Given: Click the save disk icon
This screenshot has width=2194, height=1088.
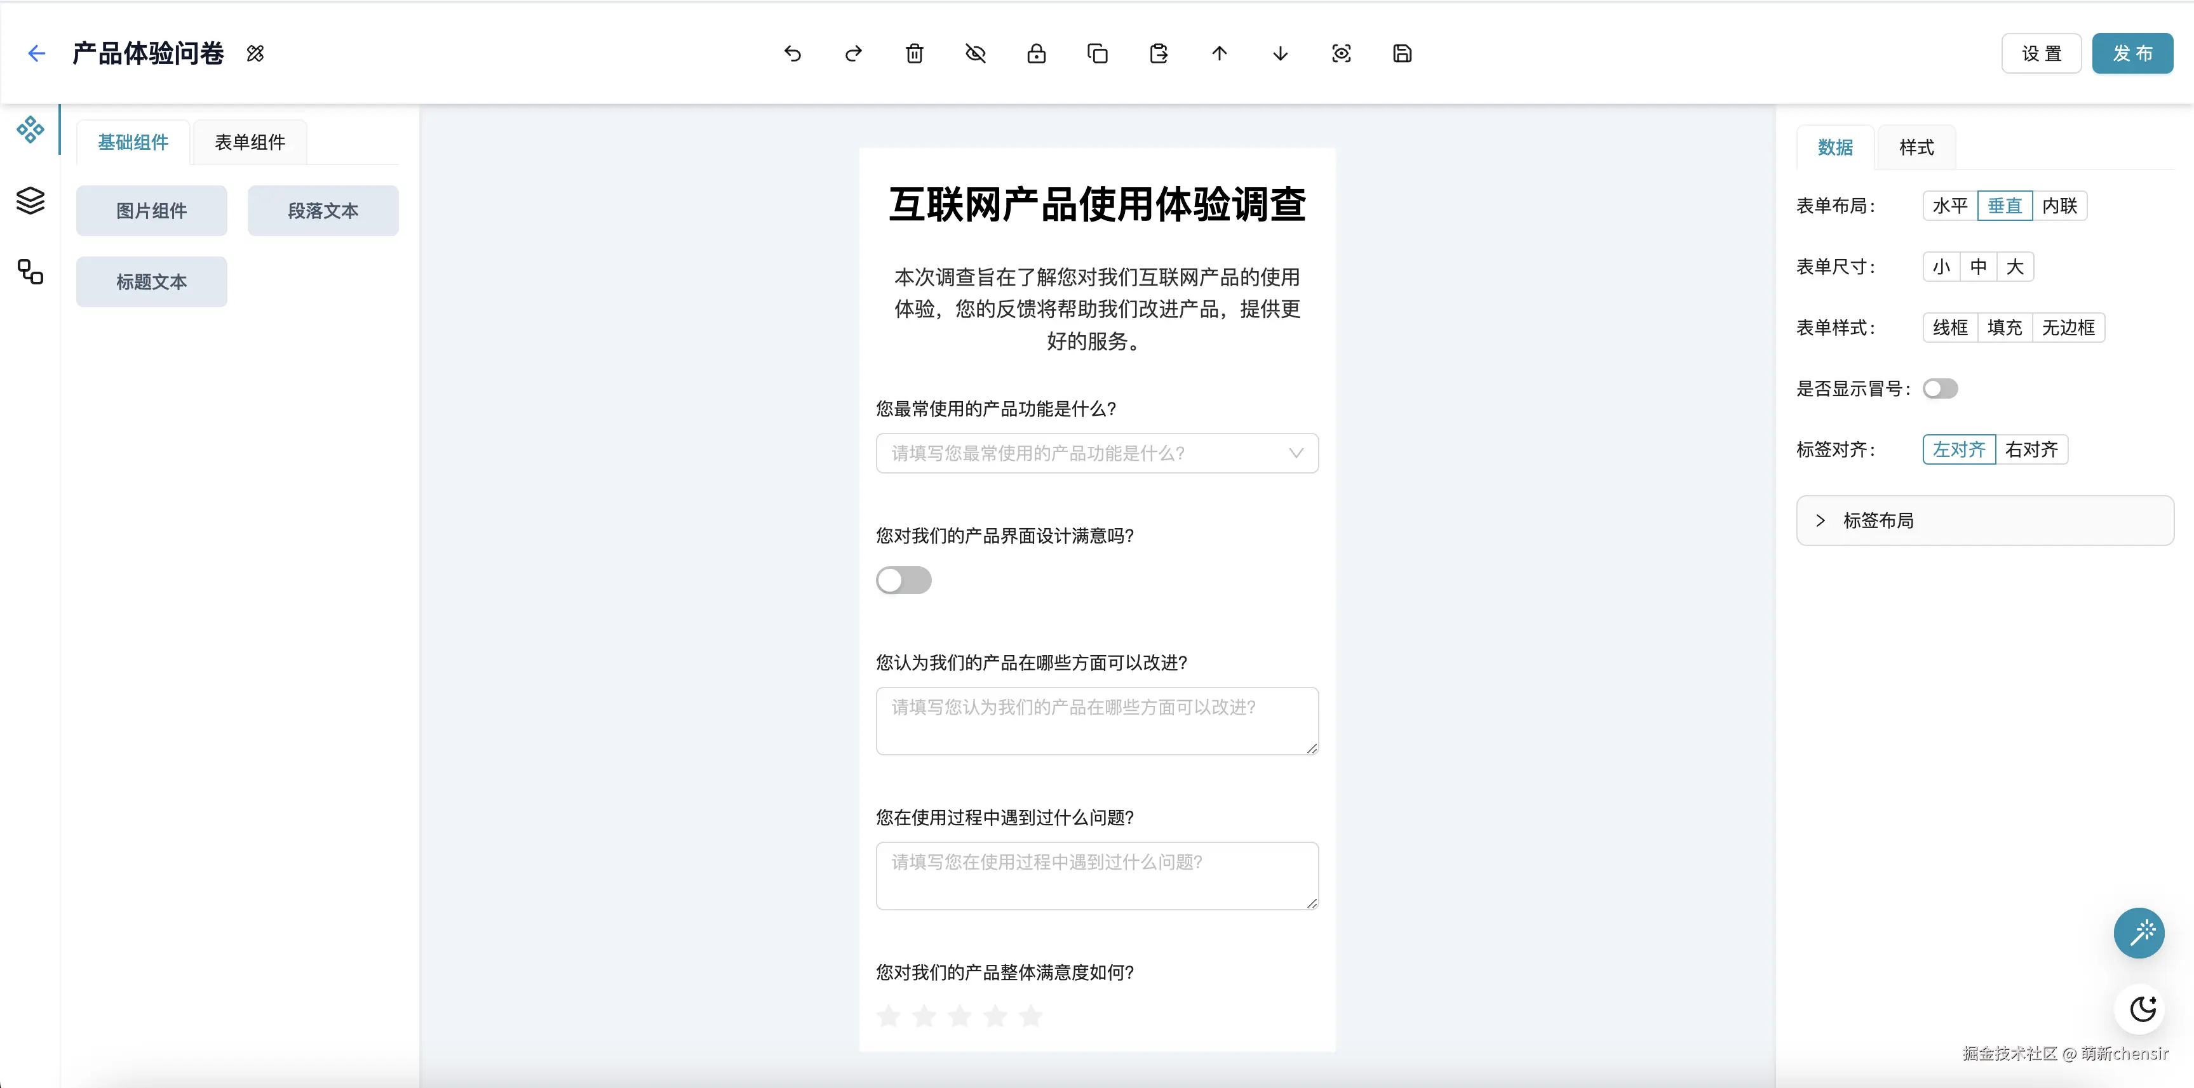Looking at the screenshot, I should [x=1402, y=53].
